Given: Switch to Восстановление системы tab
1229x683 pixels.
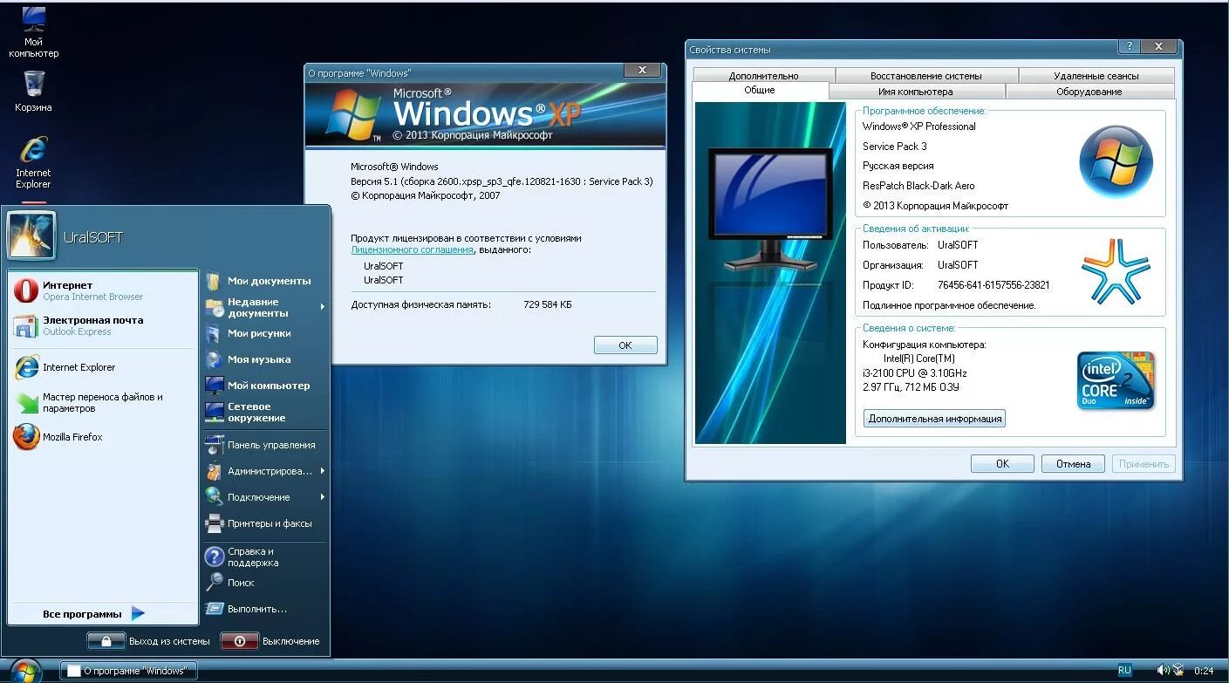Looking at the screenshot, I should click(x=925, y=76).
